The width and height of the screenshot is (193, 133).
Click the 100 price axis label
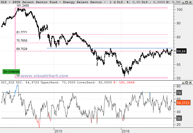(x=179, y=10)
